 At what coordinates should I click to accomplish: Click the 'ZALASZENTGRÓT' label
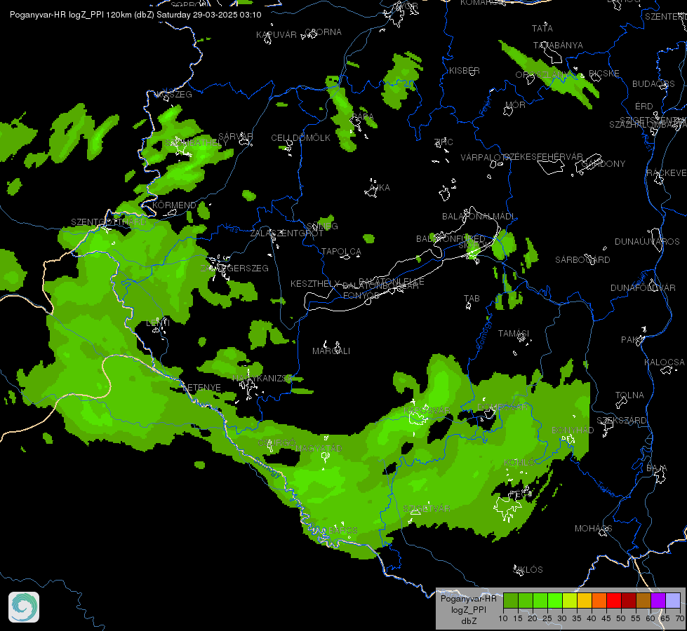tap(286, 233)
